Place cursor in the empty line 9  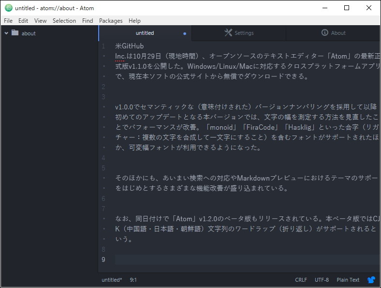(x=248, y=259)
